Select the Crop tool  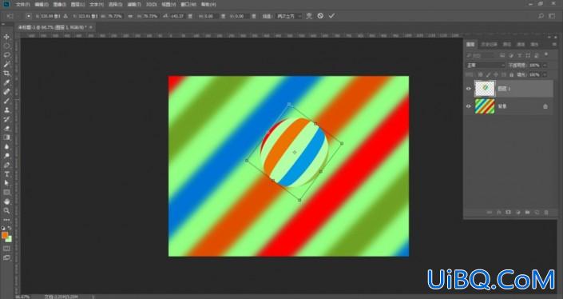click(x=6, y=74)
